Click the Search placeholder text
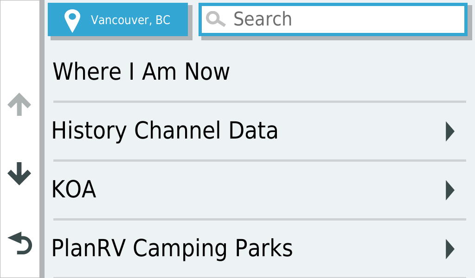The image size is (475, 278). coord(263,19)
